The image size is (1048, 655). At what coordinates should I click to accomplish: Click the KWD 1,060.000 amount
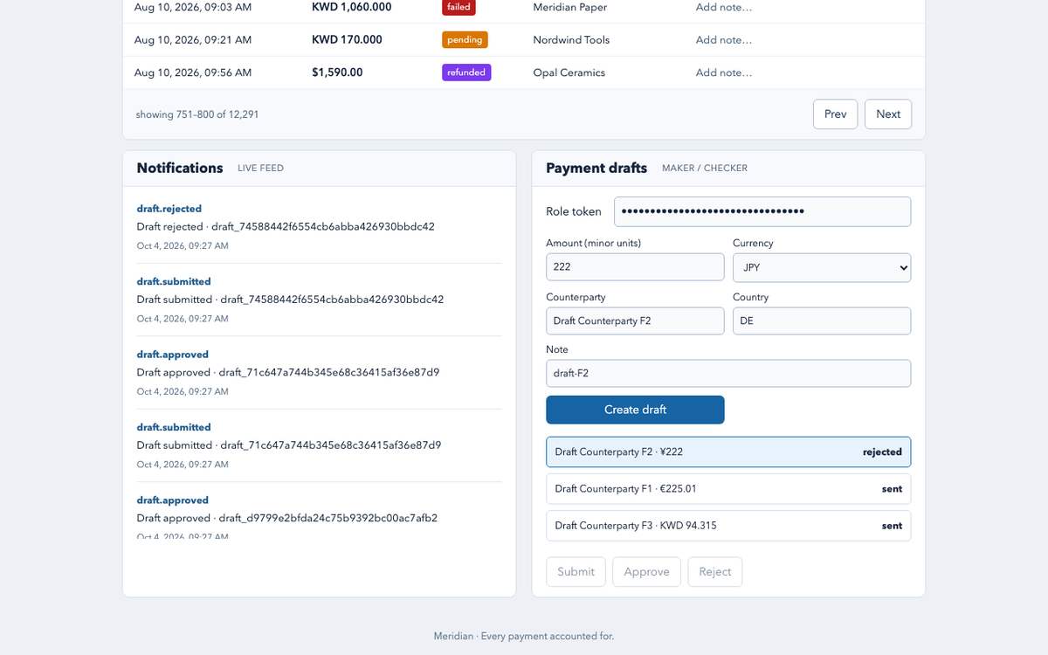352,7
